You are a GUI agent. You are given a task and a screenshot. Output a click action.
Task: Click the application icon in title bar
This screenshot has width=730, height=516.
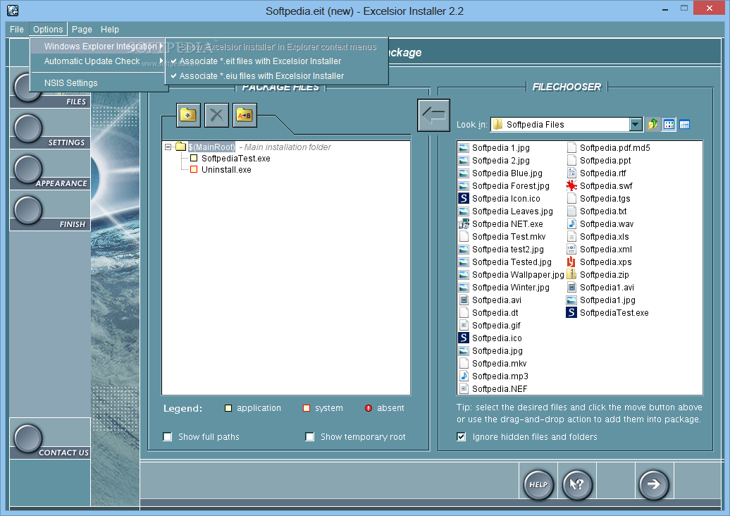click(13, 11)
